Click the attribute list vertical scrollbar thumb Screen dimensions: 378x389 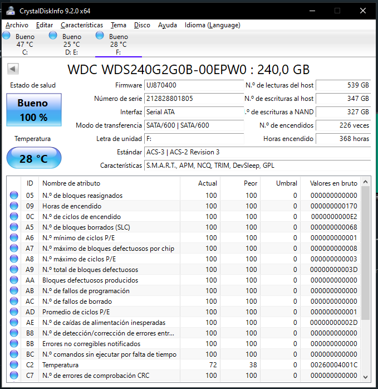(x=365, y=254)
